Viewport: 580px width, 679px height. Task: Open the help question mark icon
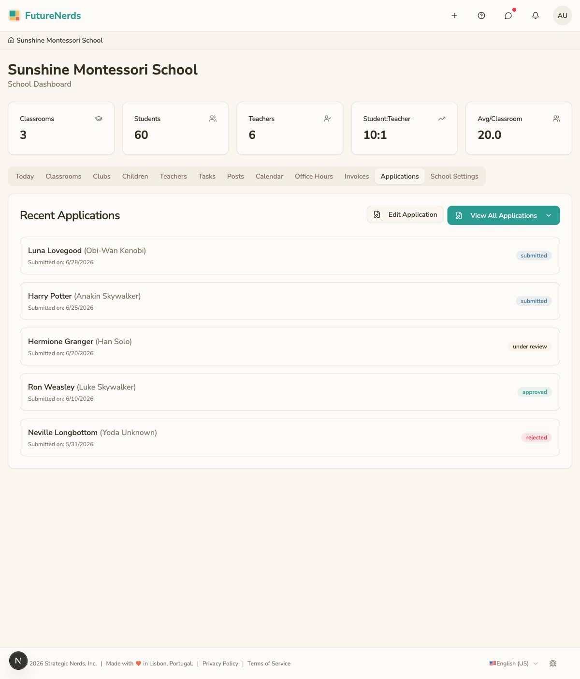[481, 15]
